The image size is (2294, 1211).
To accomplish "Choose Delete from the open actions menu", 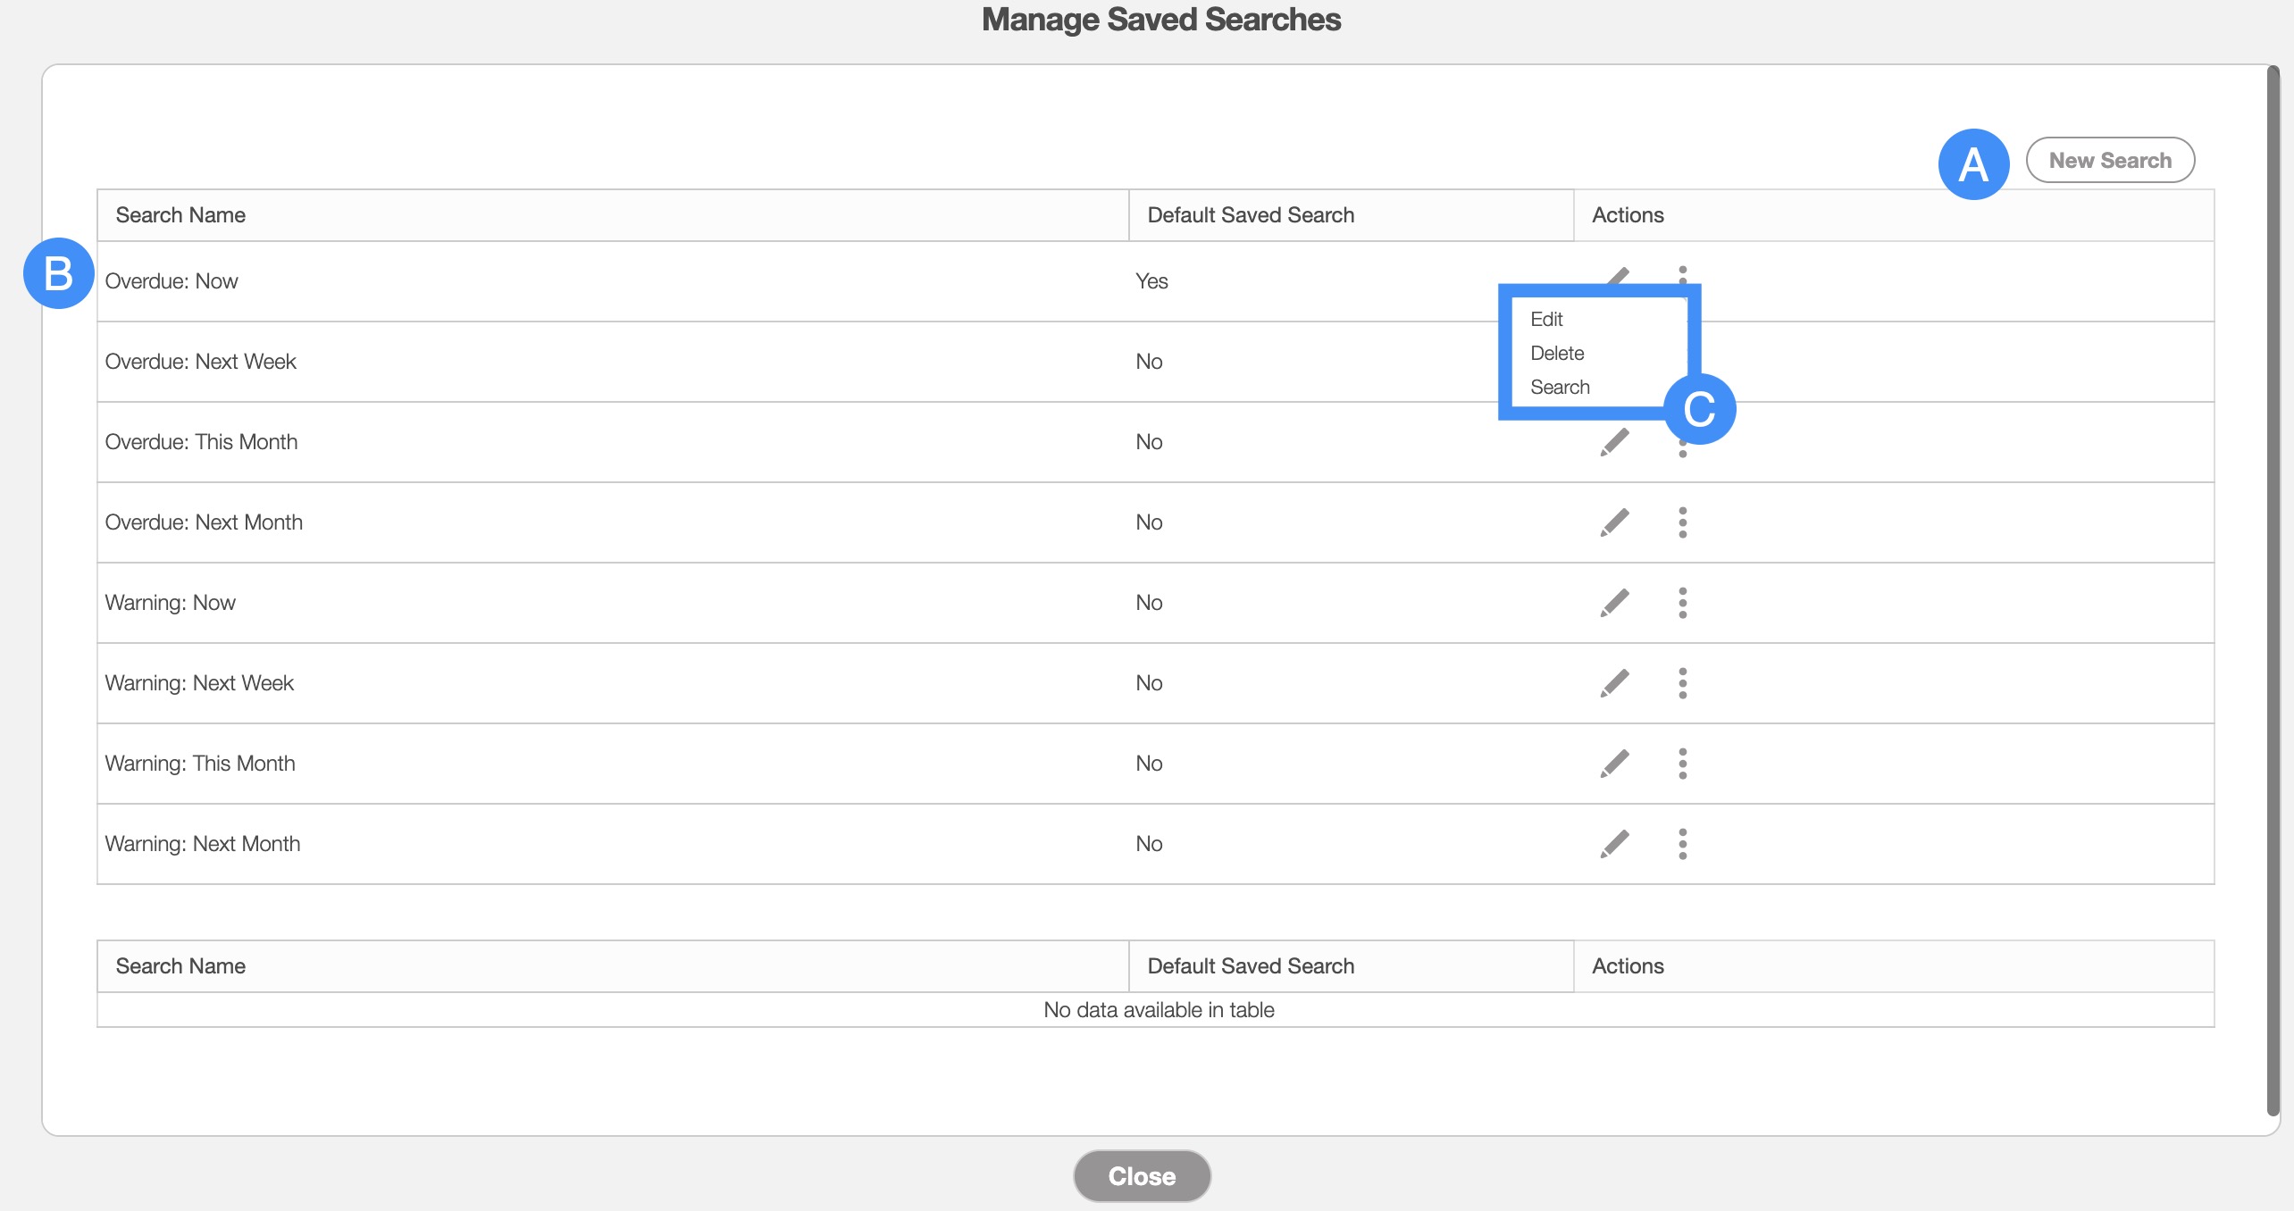I will pyautogui.click(x=1557, y=353).
